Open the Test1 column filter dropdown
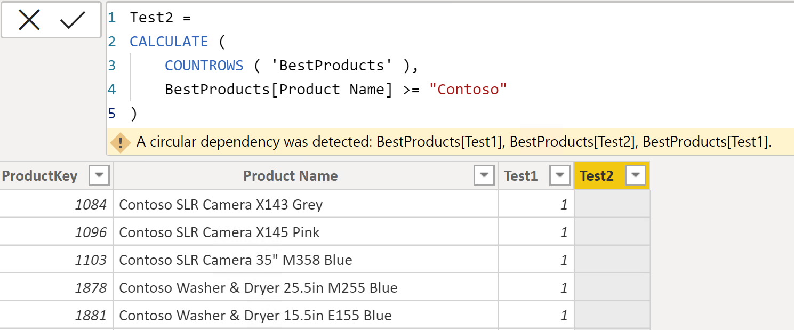 560,175
